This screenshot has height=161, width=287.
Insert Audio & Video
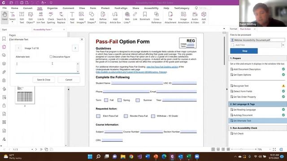[x=195, y=17]
